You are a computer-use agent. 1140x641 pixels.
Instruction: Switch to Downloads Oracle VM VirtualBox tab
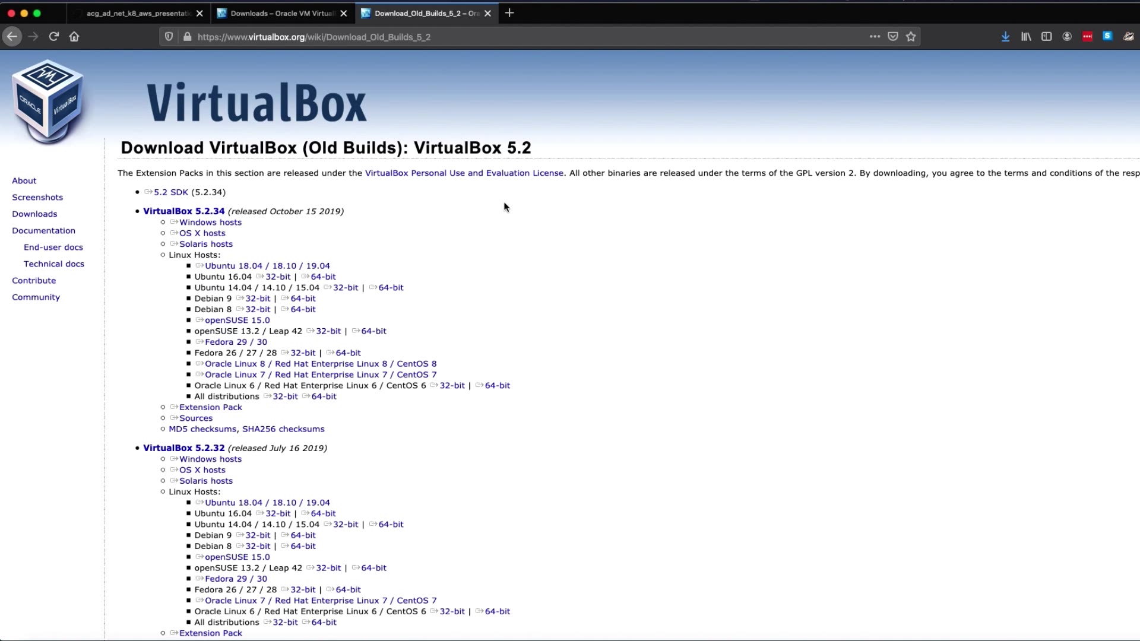click(282, 13)
